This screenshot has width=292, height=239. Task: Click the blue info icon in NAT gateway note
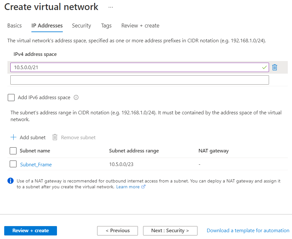click(11, 181)
